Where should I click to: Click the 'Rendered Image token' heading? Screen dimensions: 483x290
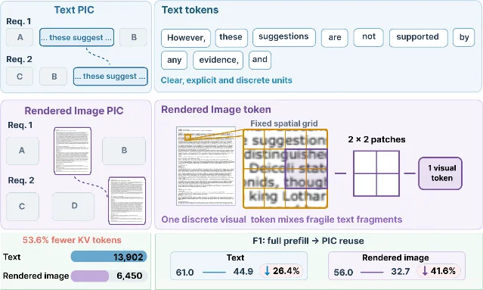pos(216,110)
